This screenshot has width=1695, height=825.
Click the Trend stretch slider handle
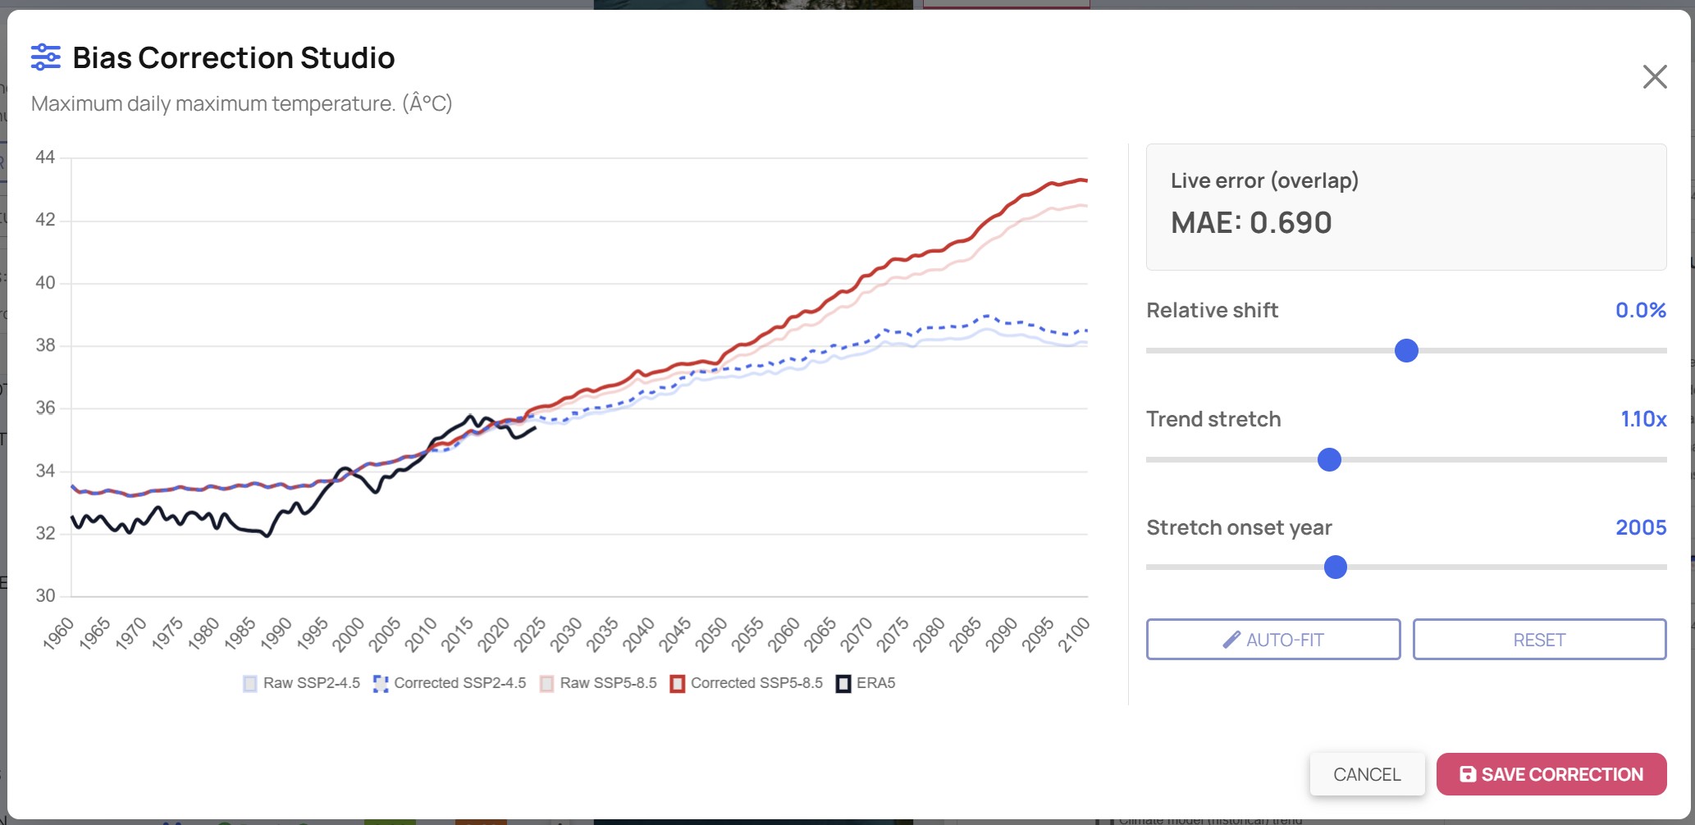coord(1329,460)
